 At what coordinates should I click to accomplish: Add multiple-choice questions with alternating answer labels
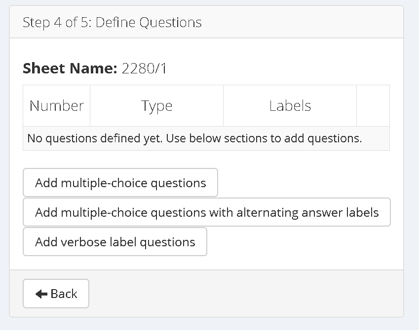click(207, 213)
